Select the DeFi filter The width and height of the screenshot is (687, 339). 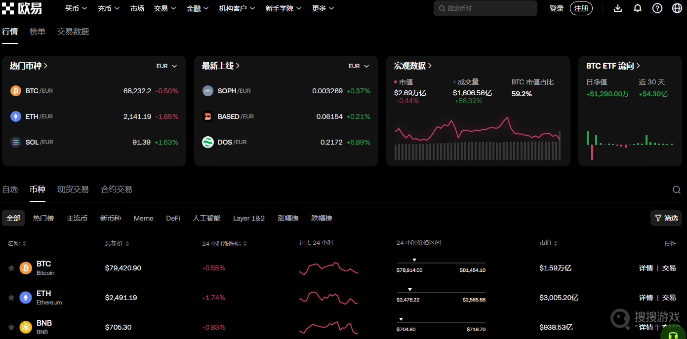[x=173, y=218]
